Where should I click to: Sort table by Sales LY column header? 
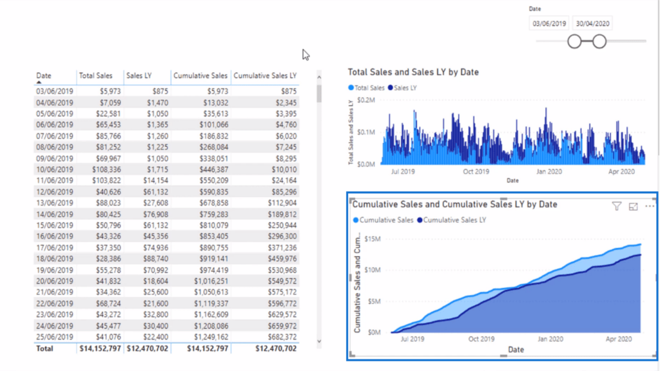139,76
